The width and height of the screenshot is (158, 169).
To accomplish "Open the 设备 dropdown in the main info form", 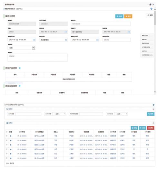I will click(22, 48).
